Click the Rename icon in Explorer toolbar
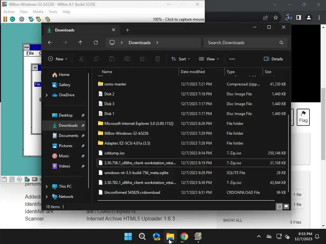Image resolution: width=326 pixels, height=244 pixels. coord(127,59)
